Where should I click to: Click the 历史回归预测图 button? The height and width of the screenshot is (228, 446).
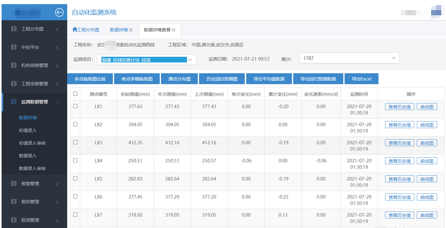(x=222, y=79)
